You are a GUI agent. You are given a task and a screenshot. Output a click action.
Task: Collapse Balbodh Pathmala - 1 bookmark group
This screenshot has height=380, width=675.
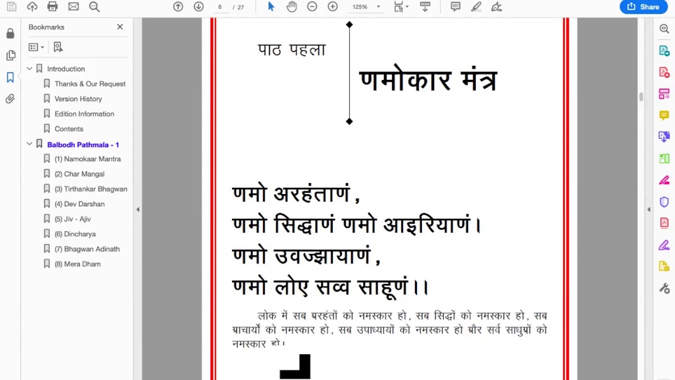[30, 144]
